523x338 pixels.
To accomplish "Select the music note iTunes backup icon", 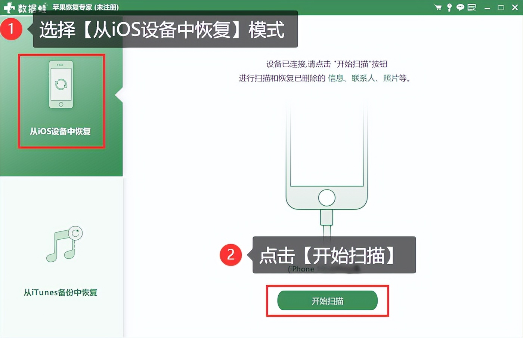I will click(x=64, y=244).
